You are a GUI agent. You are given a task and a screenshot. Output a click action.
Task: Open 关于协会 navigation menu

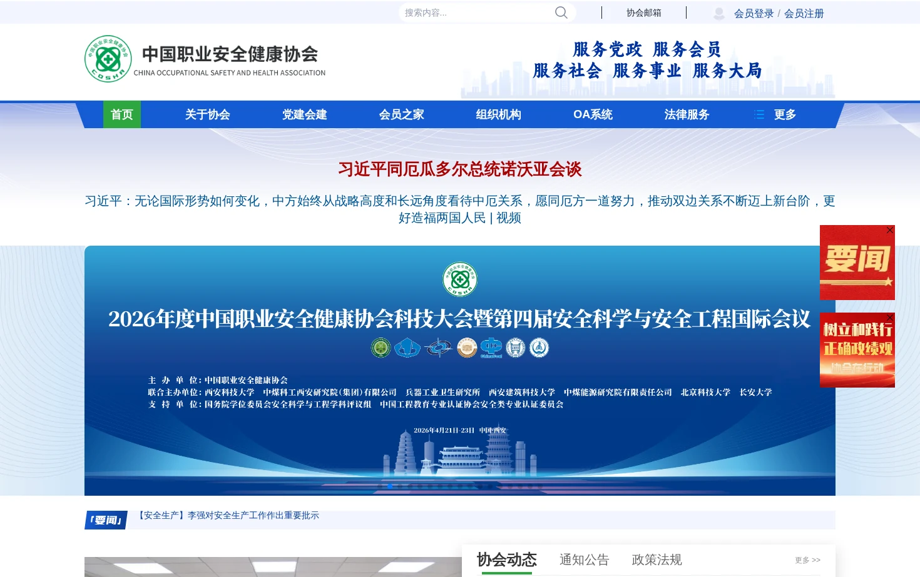tap(208, 114)
